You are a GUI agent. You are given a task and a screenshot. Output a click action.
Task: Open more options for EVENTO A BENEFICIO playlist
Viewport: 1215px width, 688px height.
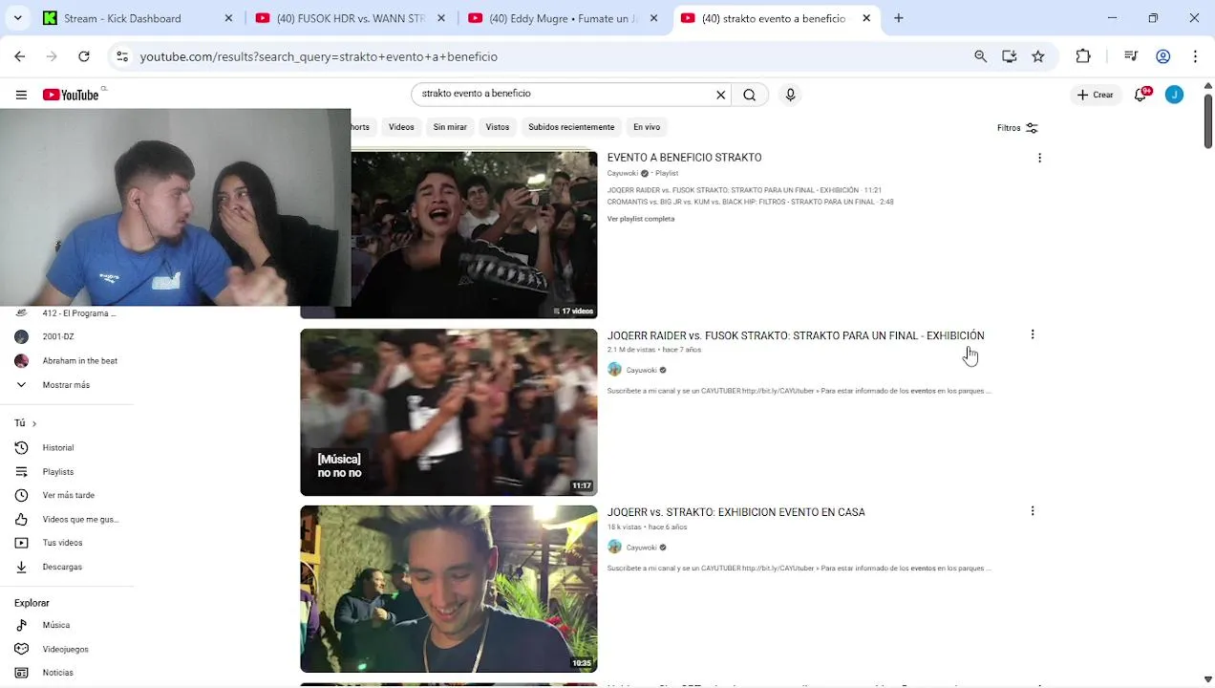[1039, 158]
